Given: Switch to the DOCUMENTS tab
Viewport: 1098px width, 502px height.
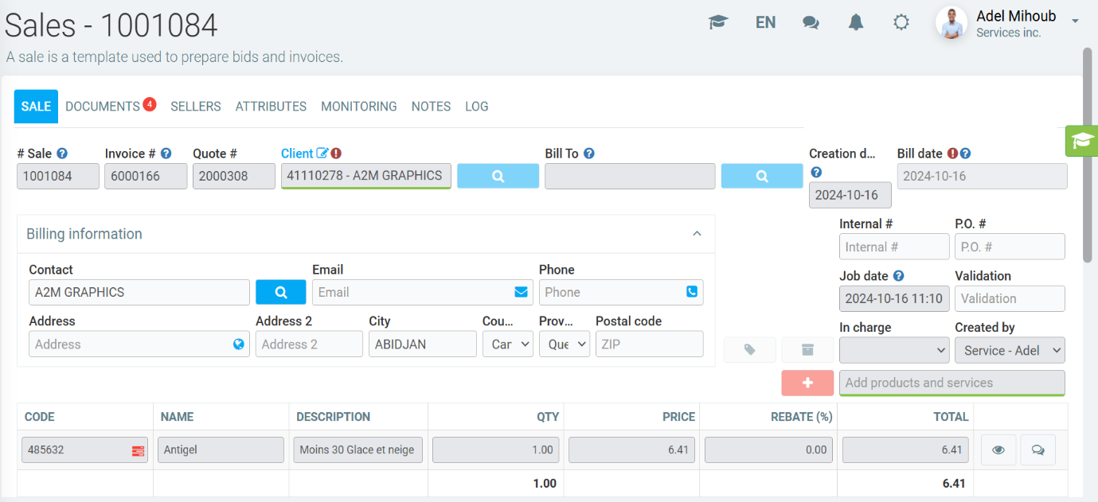Looking at the screenshot, I should 103,107.
